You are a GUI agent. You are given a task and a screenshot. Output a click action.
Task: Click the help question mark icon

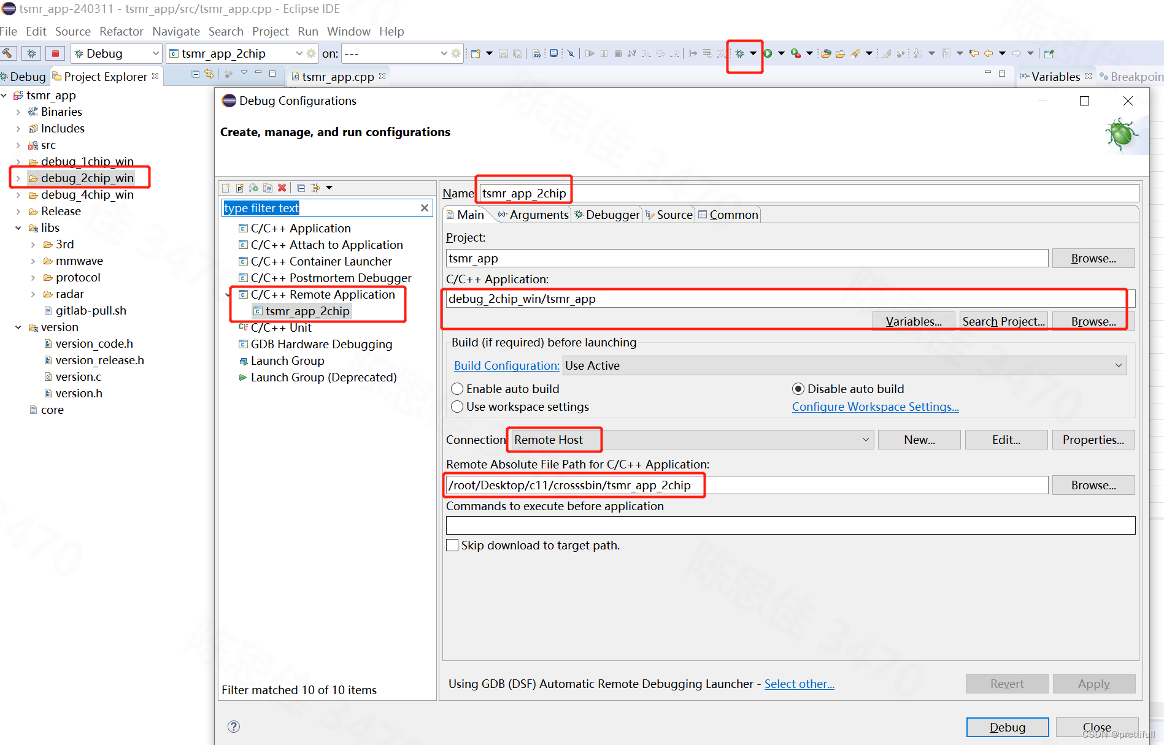[x=234, y=727]
